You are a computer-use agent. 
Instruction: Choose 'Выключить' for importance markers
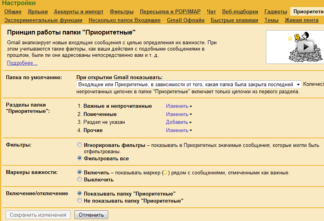(80, 179)
